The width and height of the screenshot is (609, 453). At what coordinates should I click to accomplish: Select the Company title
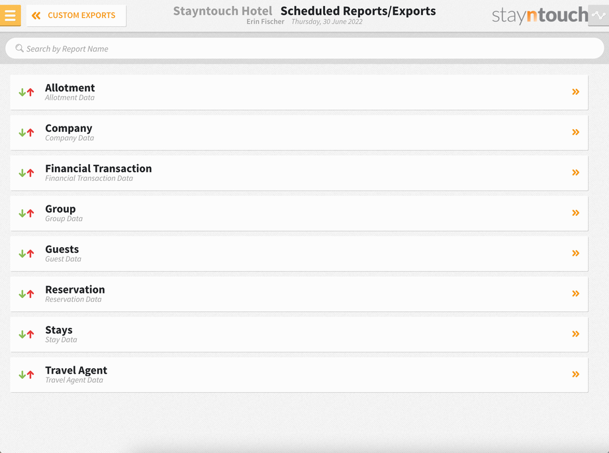click(x=69, y=128)
